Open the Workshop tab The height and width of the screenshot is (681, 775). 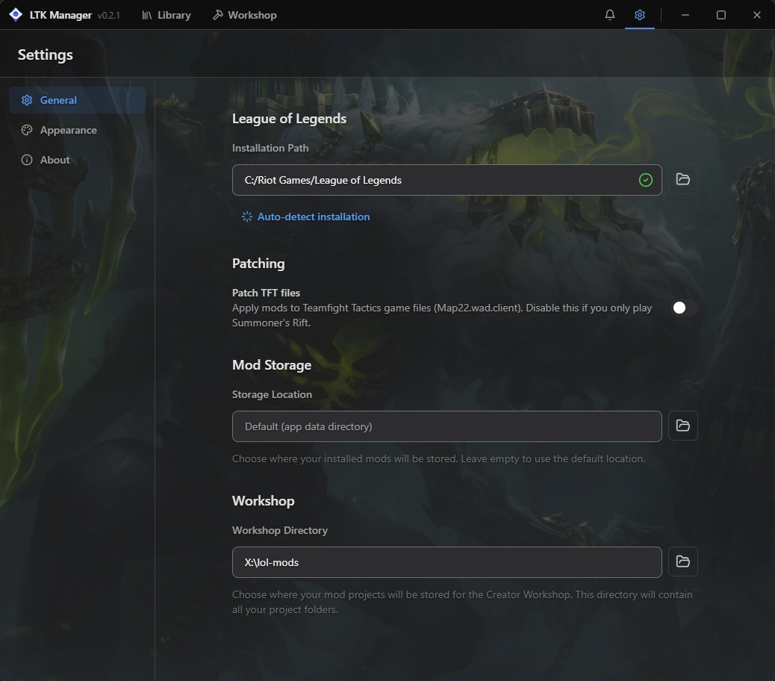pos(245,15)
